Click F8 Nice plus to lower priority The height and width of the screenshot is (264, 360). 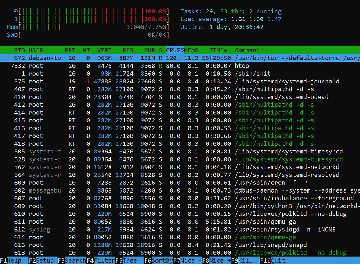(x=216, y=260)
